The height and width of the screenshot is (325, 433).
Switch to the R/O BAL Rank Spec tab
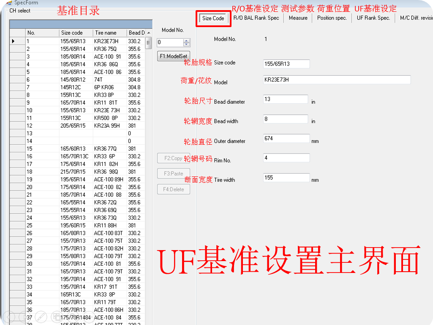[x=256, y=18]
